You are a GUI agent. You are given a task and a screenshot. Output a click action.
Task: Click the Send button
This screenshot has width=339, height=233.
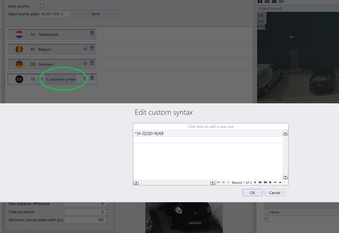tap(96, 14)
